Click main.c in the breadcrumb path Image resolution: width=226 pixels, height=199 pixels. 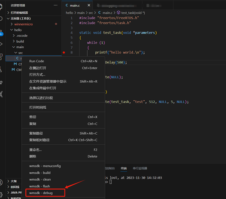[108, 13]
